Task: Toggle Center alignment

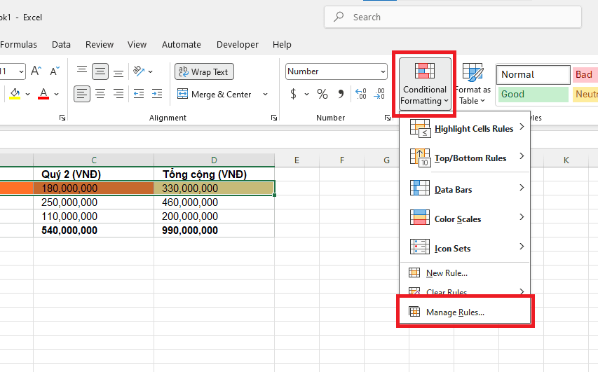Action: pos(100,94)
